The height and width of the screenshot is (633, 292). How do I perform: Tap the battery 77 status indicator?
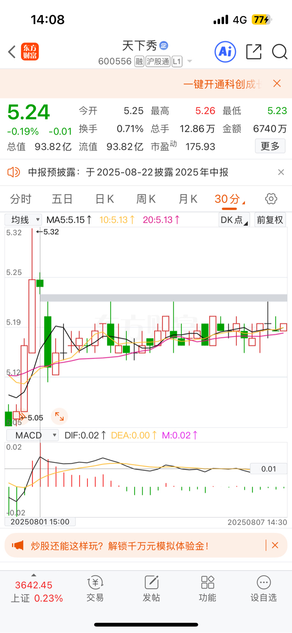pos(262,19)
